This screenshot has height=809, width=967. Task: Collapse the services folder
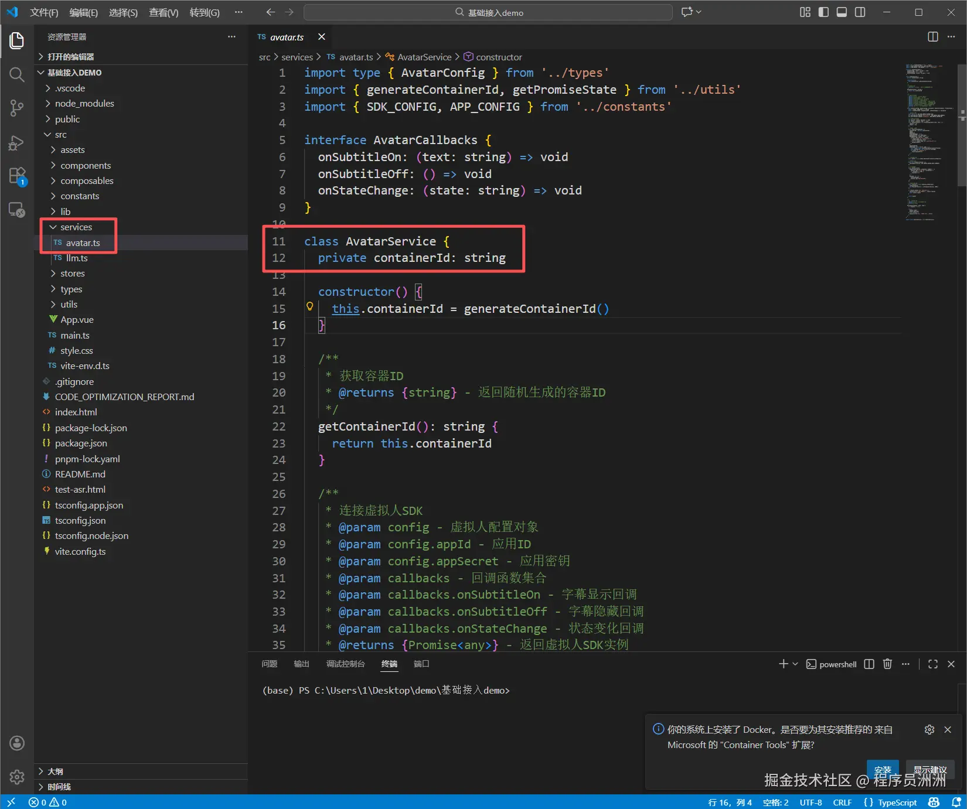[x=141, y=227]
